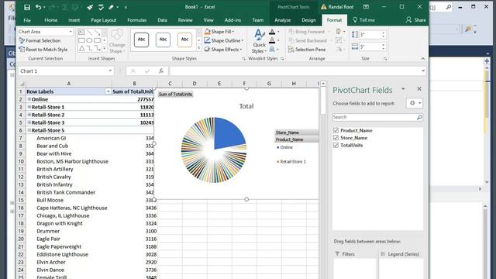Click the Tell me search box
The image size is (496, 279).
[363, 20]
